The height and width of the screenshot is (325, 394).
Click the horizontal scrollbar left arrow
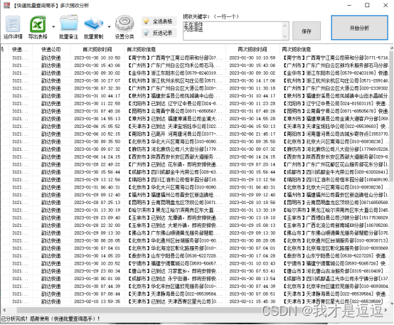coord(4,310)
